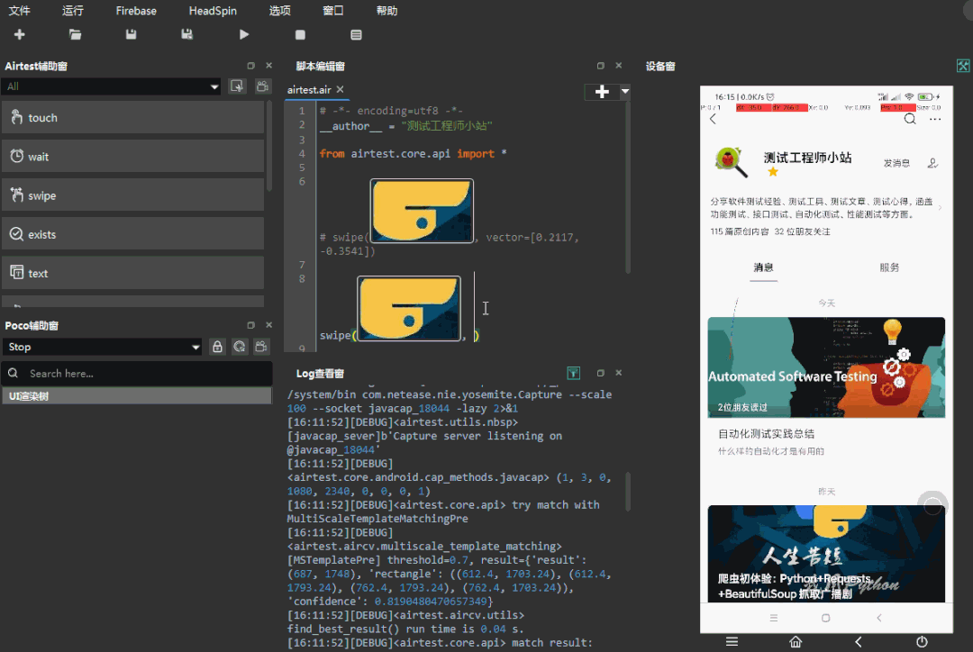This screenshot has width=973, height=652.
Task: Float the 脚本编辑窗 panel
Action: [600, 66]
